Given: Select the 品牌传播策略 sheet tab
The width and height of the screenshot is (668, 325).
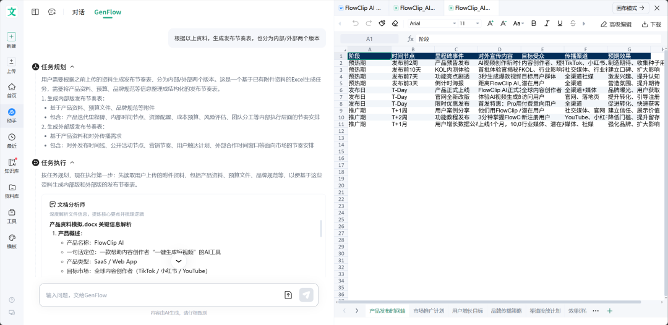Looking at the screenshot, I should (506, 311).
